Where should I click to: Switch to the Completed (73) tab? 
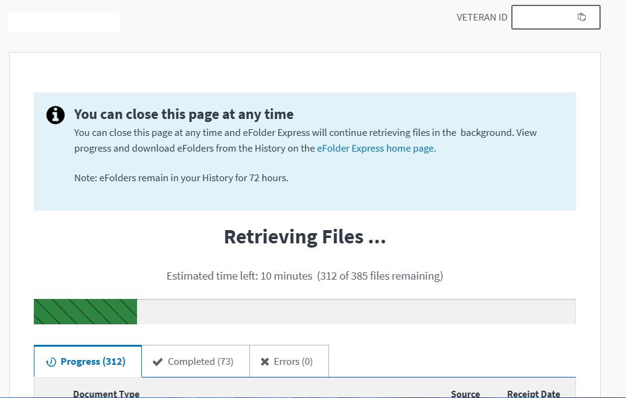[x=196, y=361]
